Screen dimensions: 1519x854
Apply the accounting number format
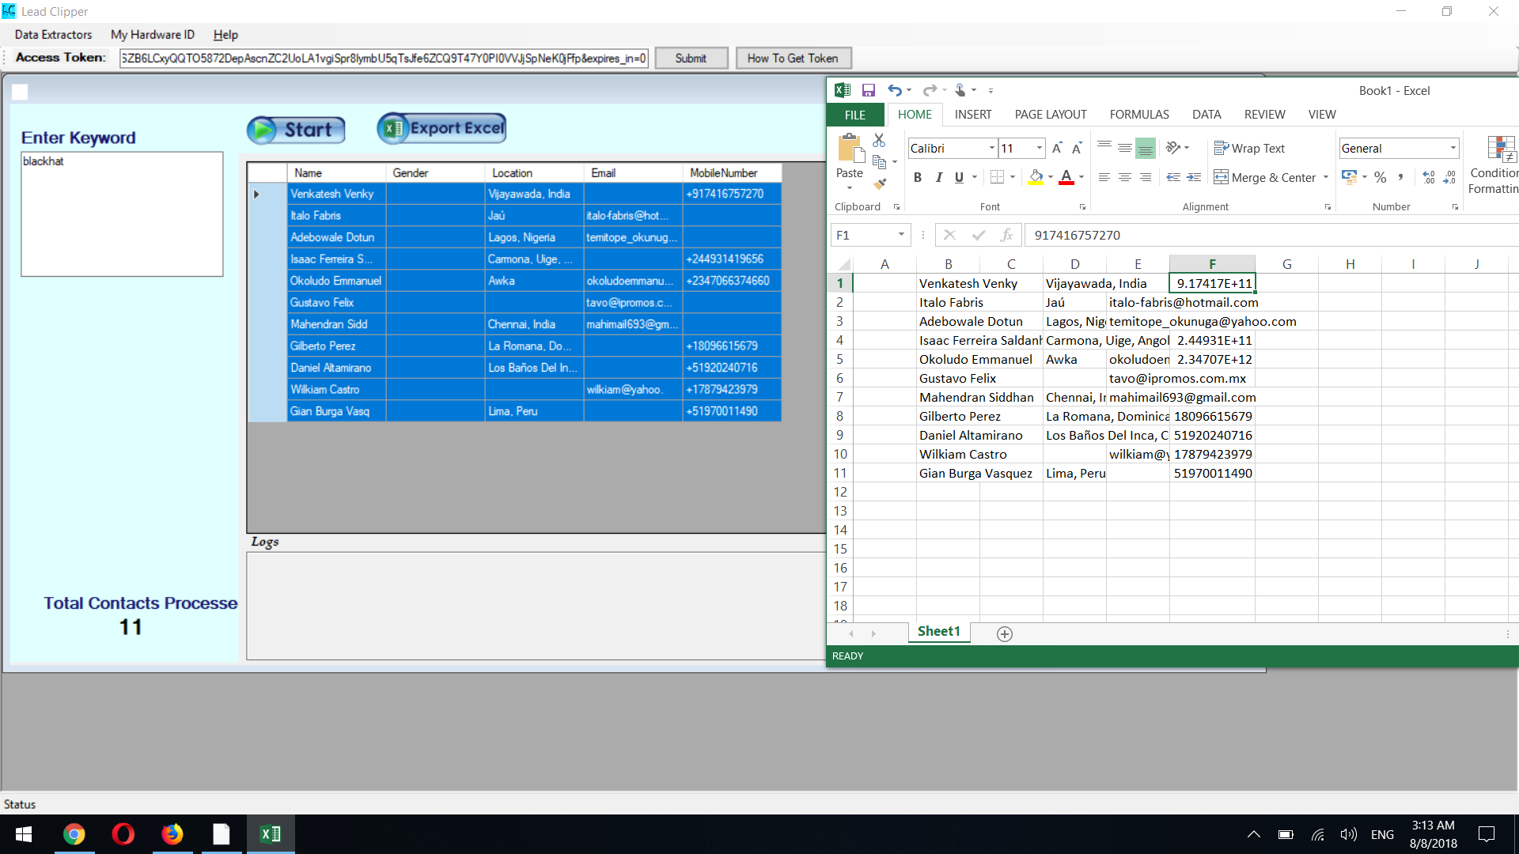coord(1349,177)
